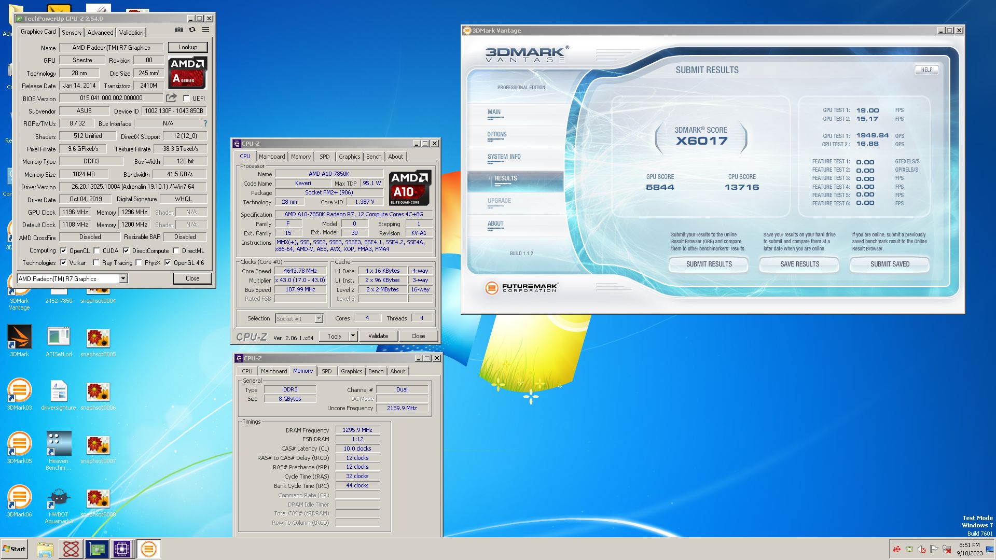Click Save Results in 3DMark Vantage
The height and width of the screenshot is (560, 996).
click(799, 264)
